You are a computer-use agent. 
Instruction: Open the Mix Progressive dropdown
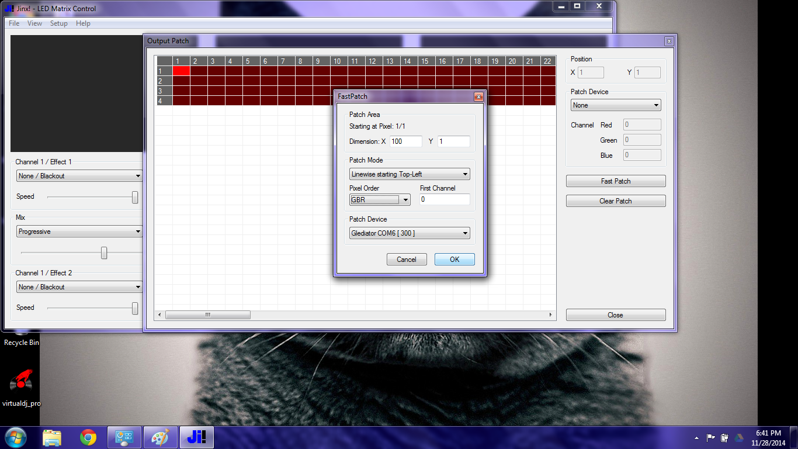(x=79, y=232)
